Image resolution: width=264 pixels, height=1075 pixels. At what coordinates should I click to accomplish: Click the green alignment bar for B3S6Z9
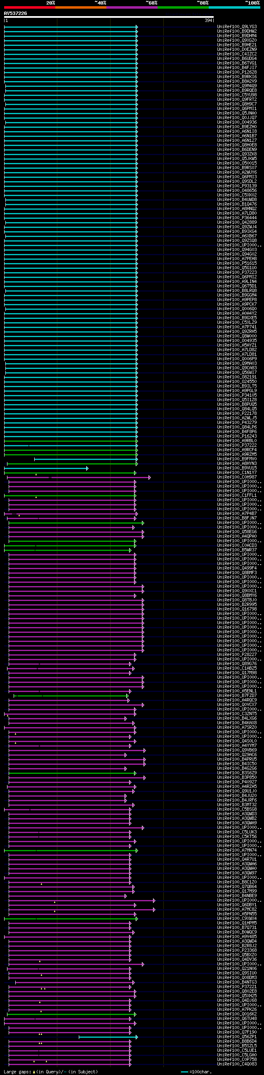click(73, 773)
